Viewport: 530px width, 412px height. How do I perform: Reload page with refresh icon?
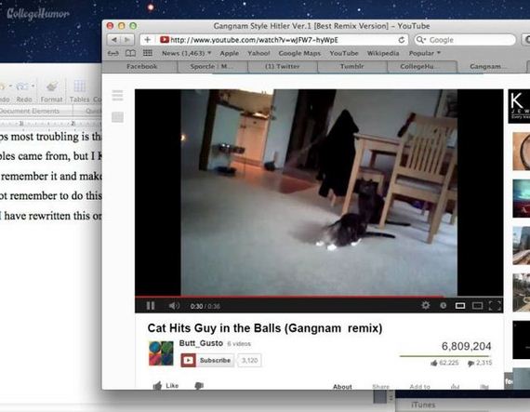pyautogui.click(x=401, y=40)
